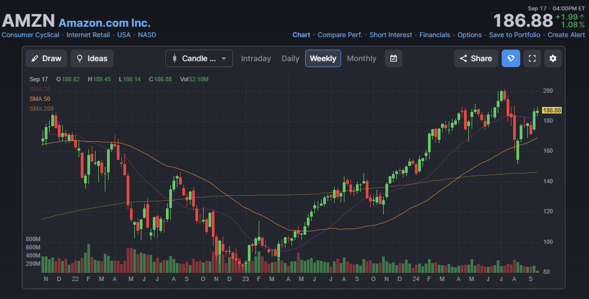This screenshot has width=589, height=299.
Task: Expand the Candle chart type dropdown
Action: pyautogui.click(x=199, y=58)
